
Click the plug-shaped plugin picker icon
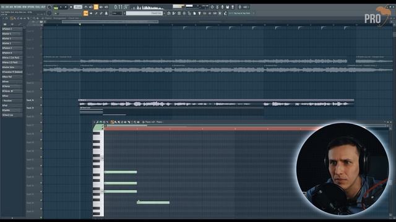click(199, 13)
